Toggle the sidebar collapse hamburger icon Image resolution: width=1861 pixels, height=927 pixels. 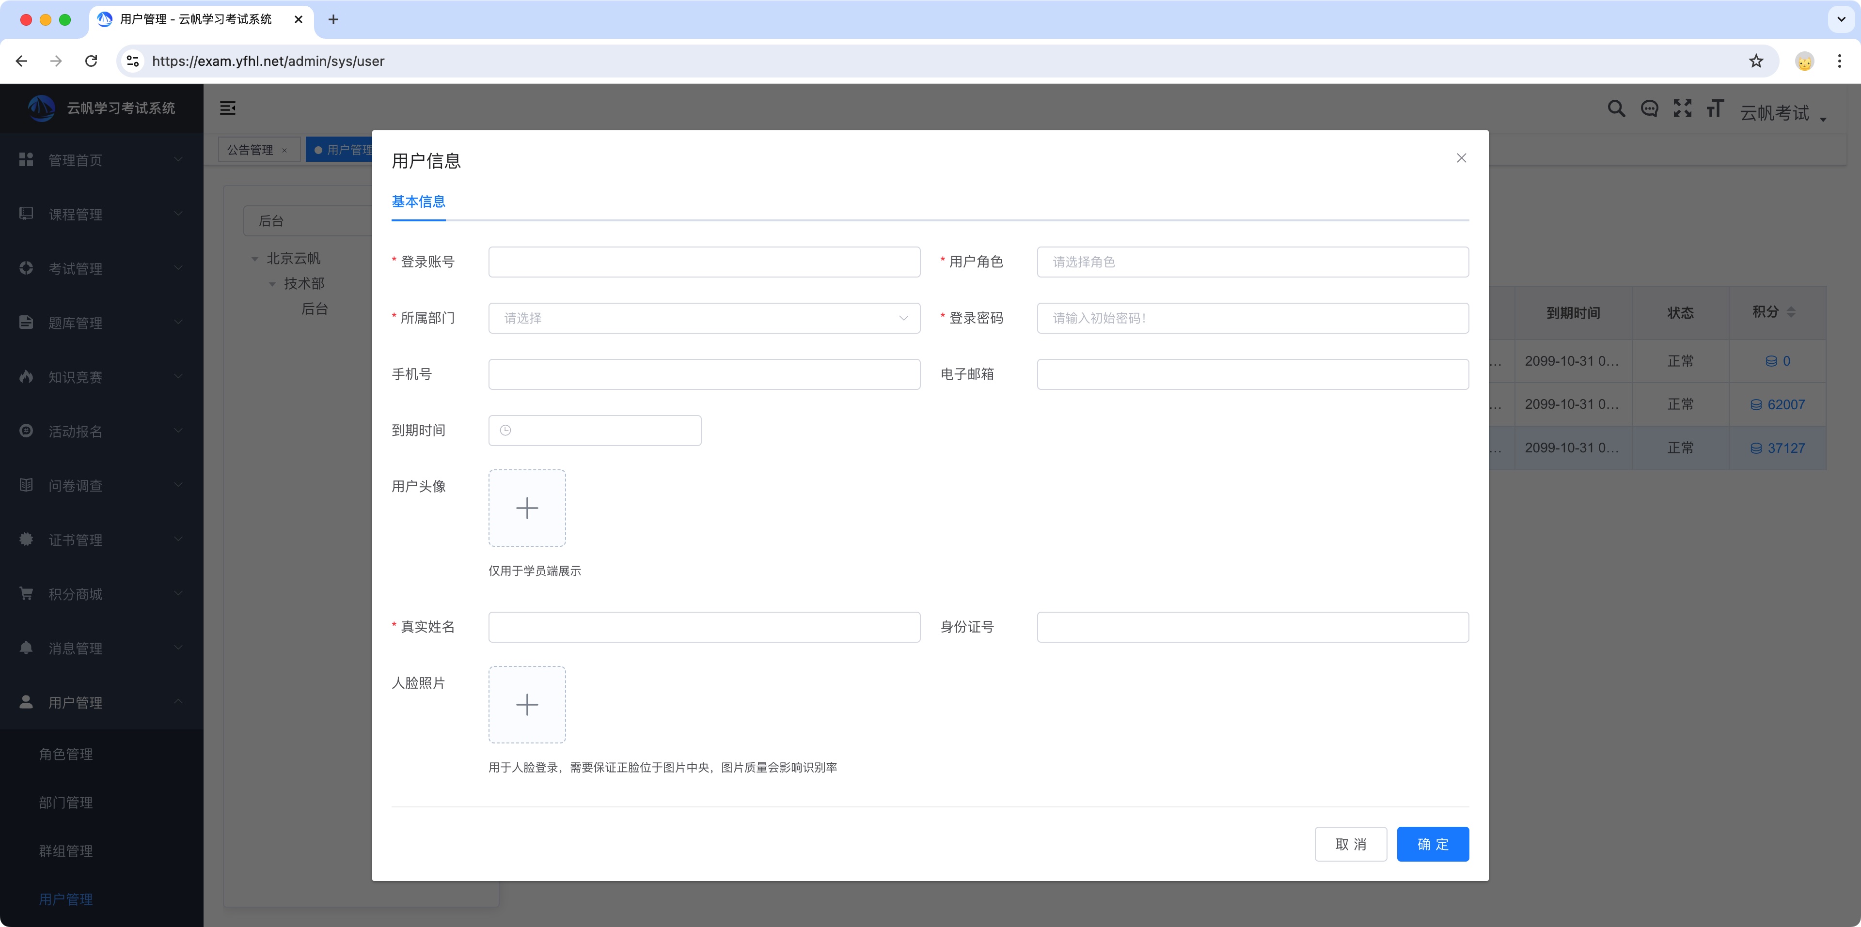[x=228, y=108]
